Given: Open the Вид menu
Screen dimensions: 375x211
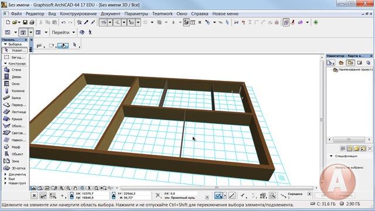Looking at the screenshot, I should pos(52,13).
